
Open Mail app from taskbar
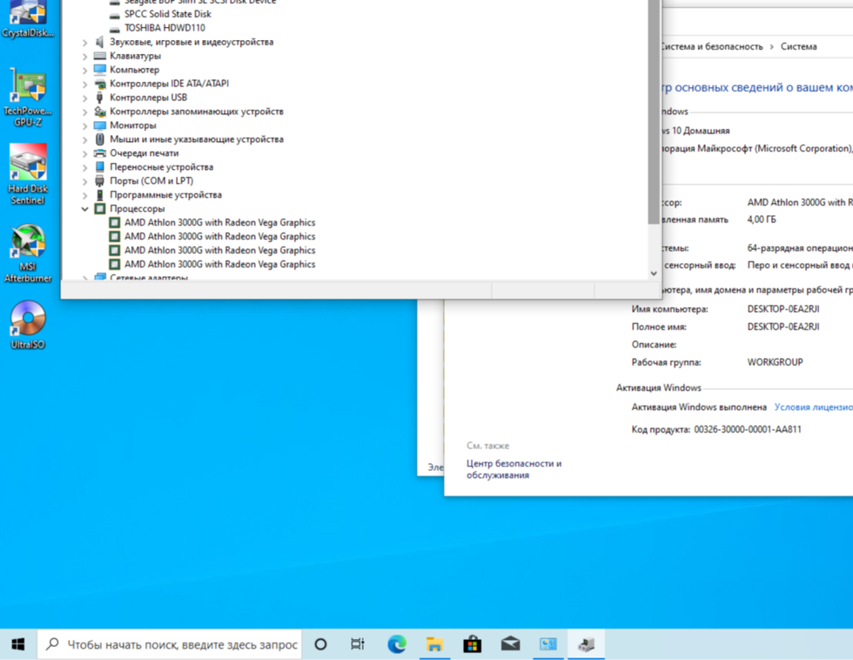pos(510,644)
